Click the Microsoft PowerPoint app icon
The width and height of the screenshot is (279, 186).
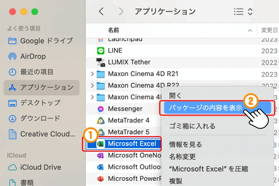click(100, 179)
